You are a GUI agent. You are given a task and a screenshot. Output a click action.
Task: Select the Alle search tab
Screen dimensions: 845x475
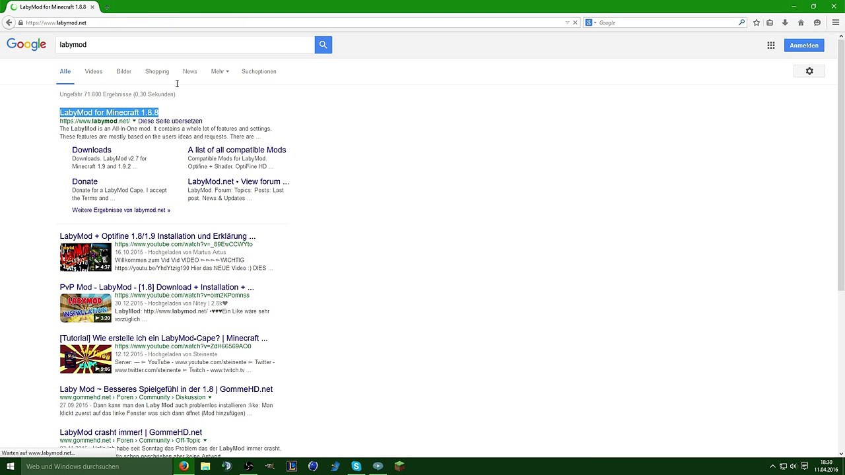click(x=65, y=71)
